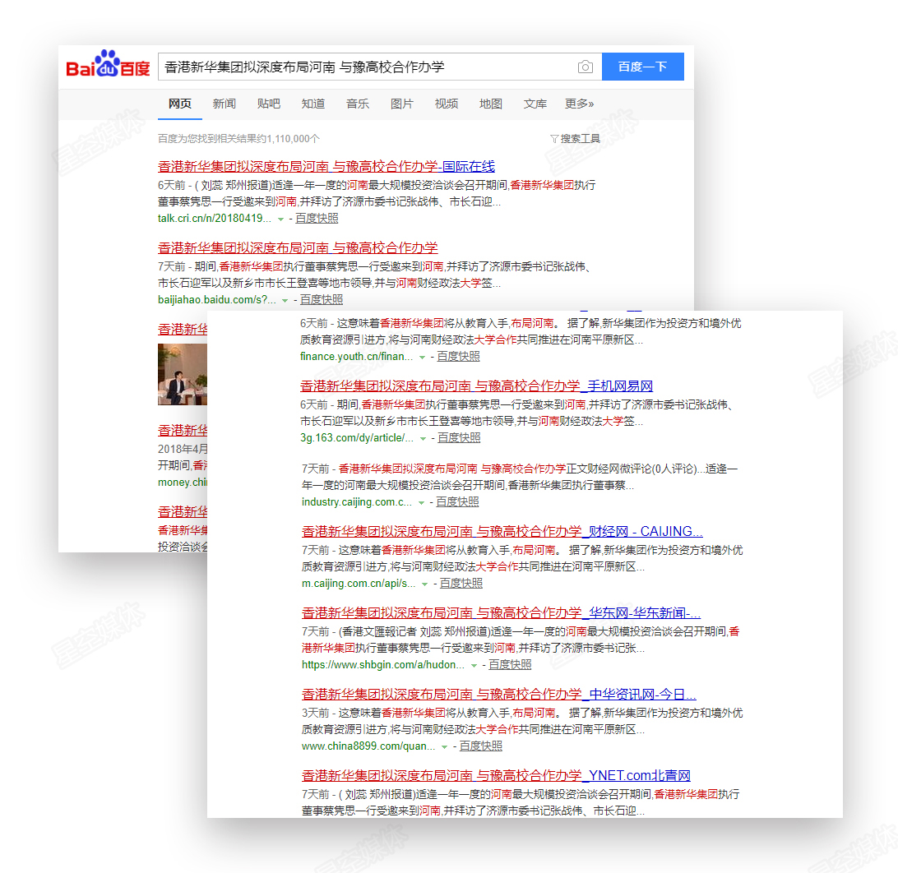Open the 图片 tab

(401, 104)
